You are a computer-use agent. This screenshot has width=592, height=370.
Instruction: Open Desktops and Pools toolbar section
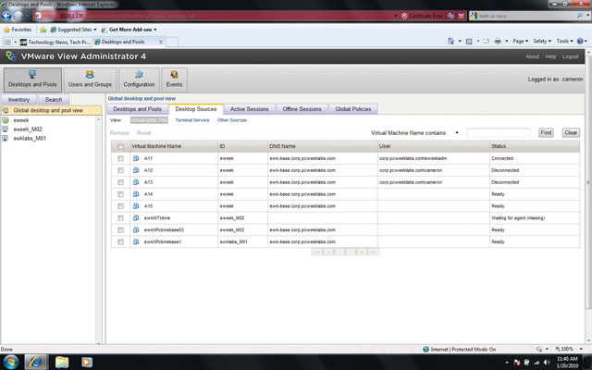(x=32, y=80)
